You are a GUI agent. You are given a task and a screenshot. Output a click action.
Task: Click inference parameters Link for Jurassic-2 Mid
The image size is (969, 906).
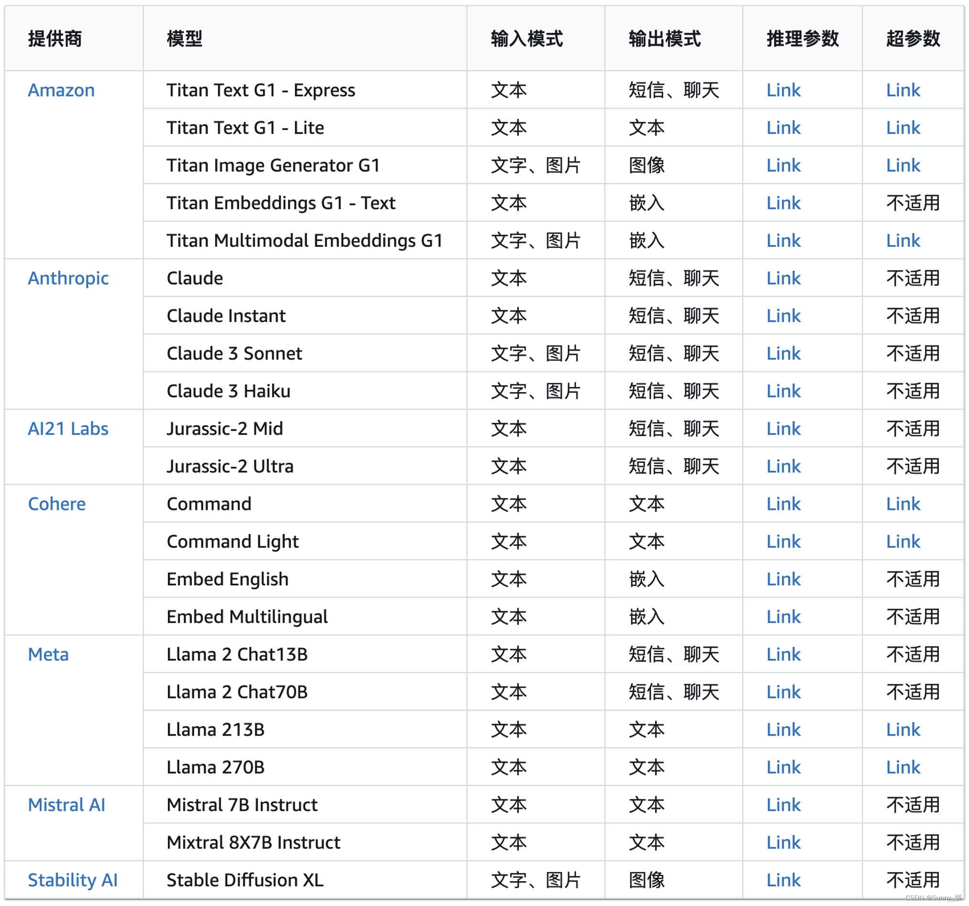pos(783,429)
